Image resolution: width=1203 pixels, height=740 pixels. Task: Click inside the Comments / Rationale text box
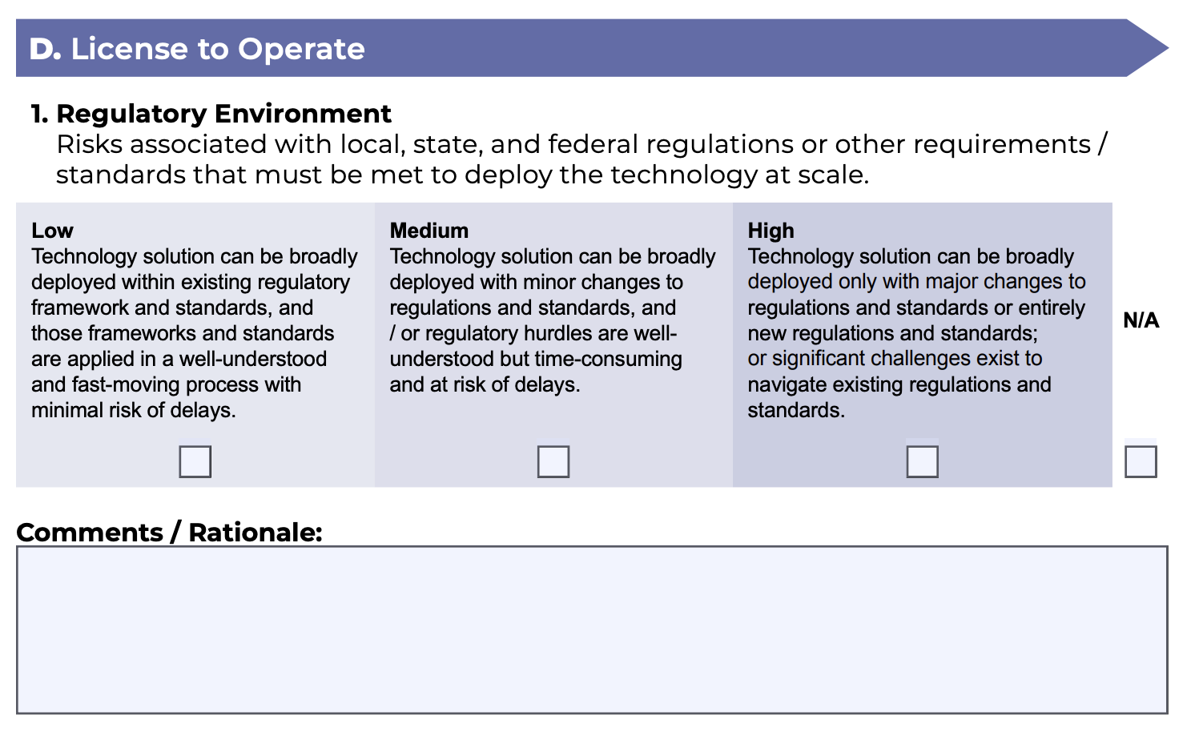coord(592,629)
